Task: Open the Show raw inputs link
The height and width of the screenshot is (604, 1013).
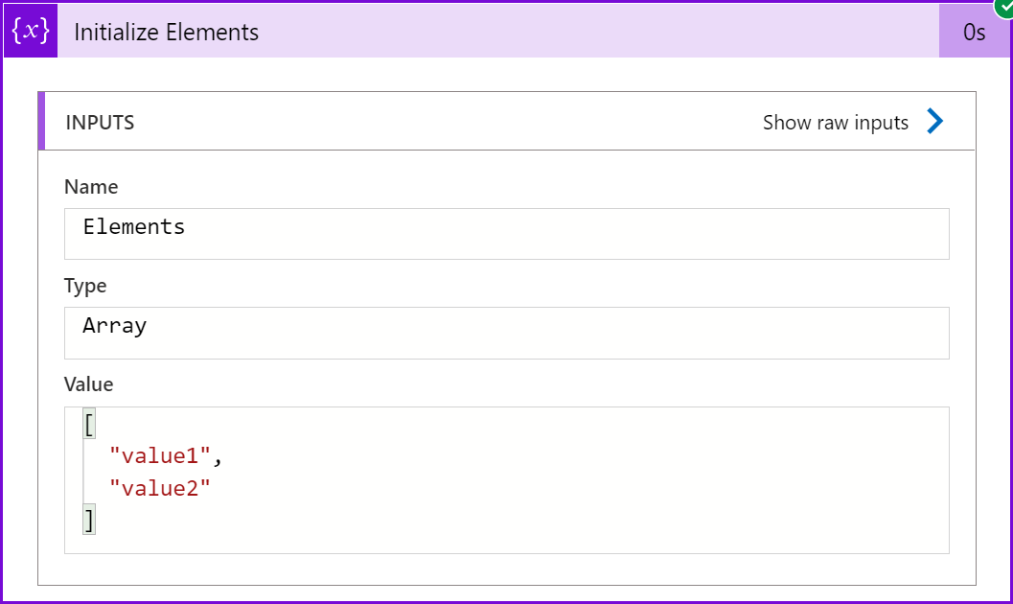Action: coord(835,123)
